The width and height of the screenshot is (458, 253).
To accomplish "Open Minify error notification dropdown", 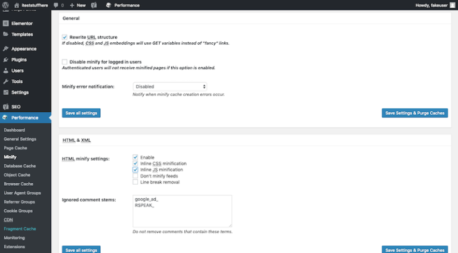I will click(170, 86).
